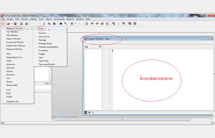Click the sort A-Z icon in Program Window

87,46
